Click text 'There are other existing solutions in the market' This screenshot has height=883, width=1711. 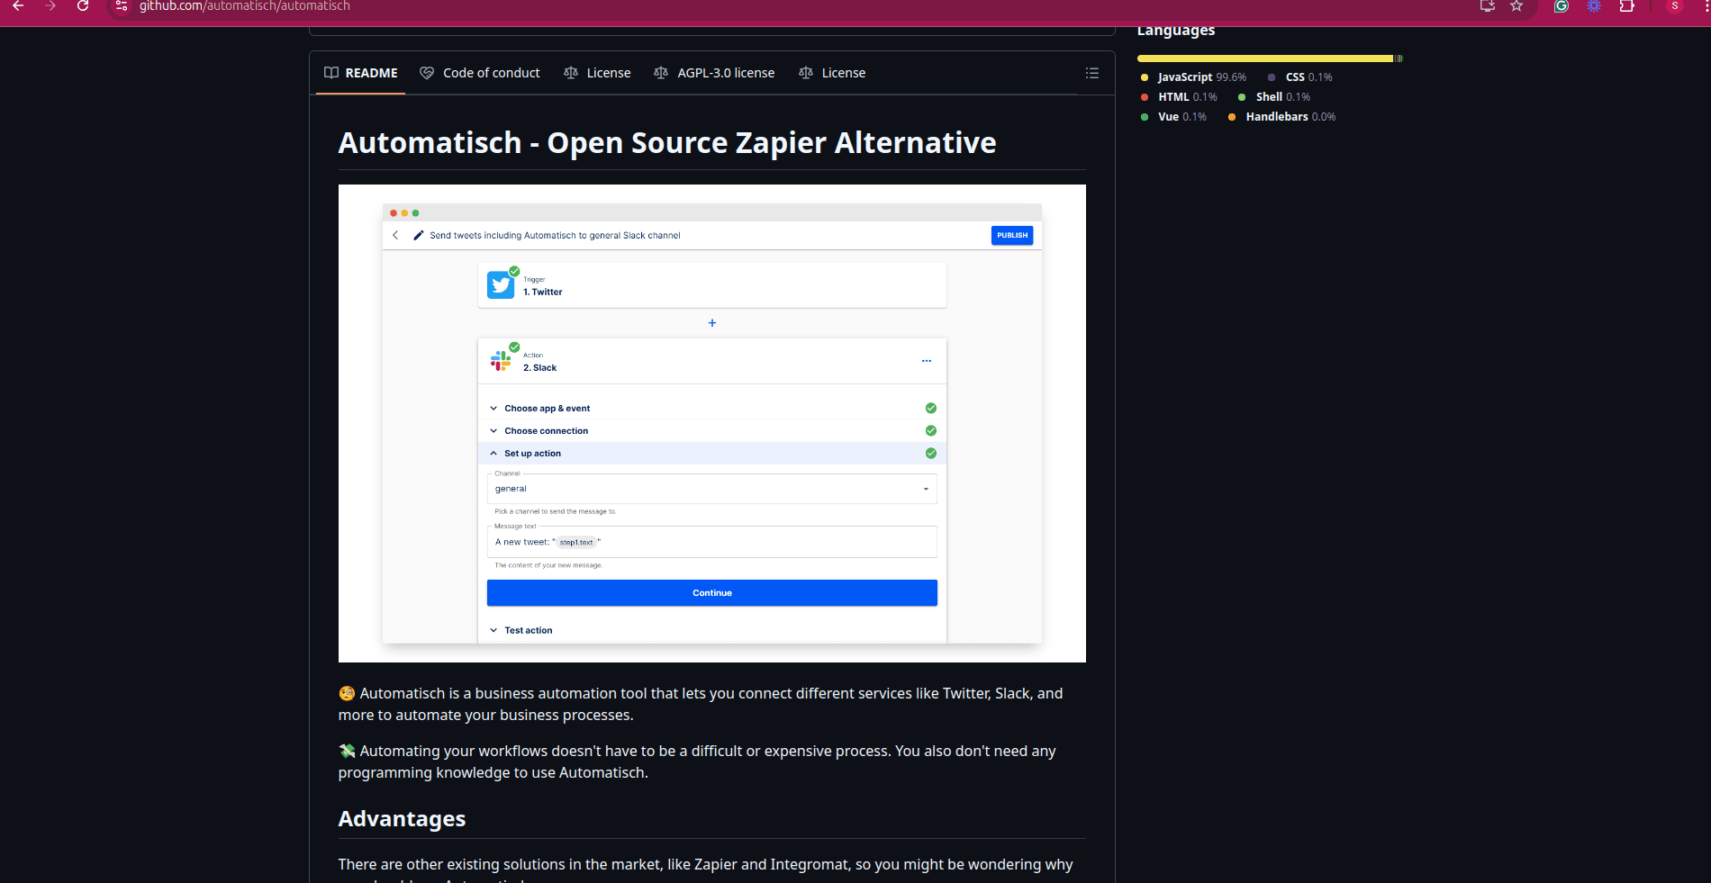tap(500, 864)
